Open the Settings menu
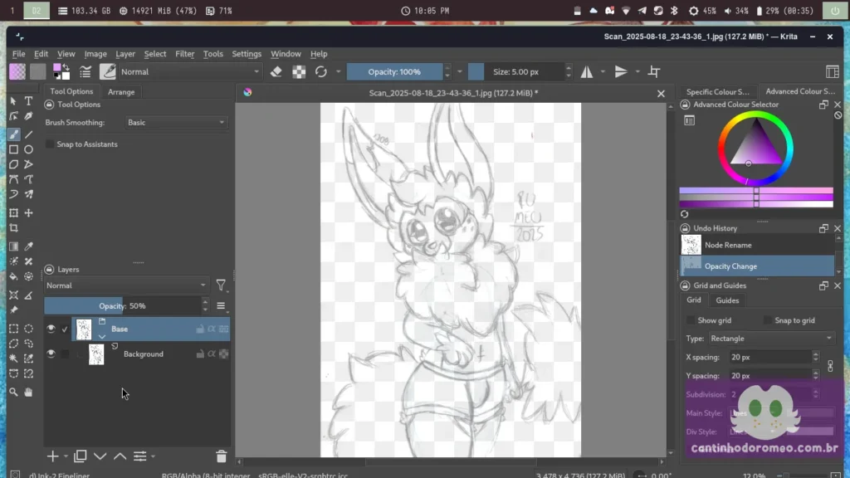This screenshot has width=850, height=478. (247, 54)
